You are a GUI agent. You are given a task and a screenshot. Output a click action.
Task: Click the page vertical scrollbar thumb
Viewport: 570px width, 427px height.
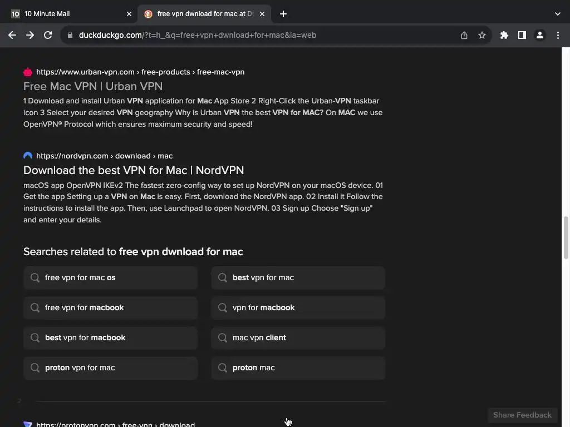coord(566,238)
